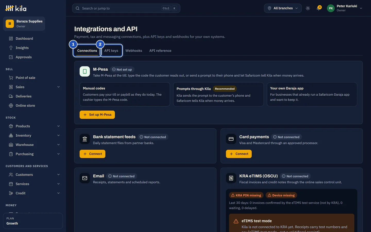371x232 pixels.
Task: Click the Card payments card icon
Action: click(x=231, y=139)
